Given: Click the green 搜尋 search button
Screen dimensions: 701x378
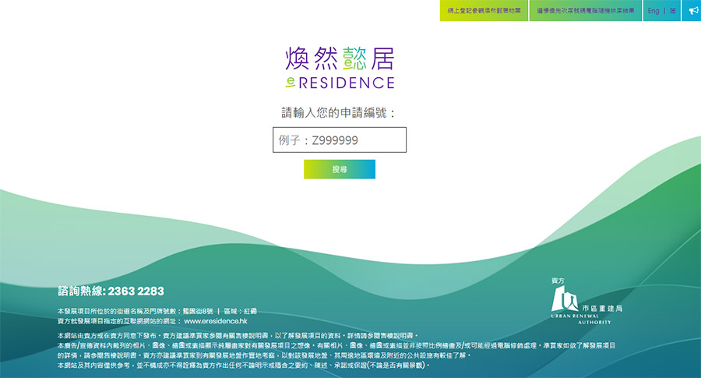Looking at the screenshot, I should point(340,169).
